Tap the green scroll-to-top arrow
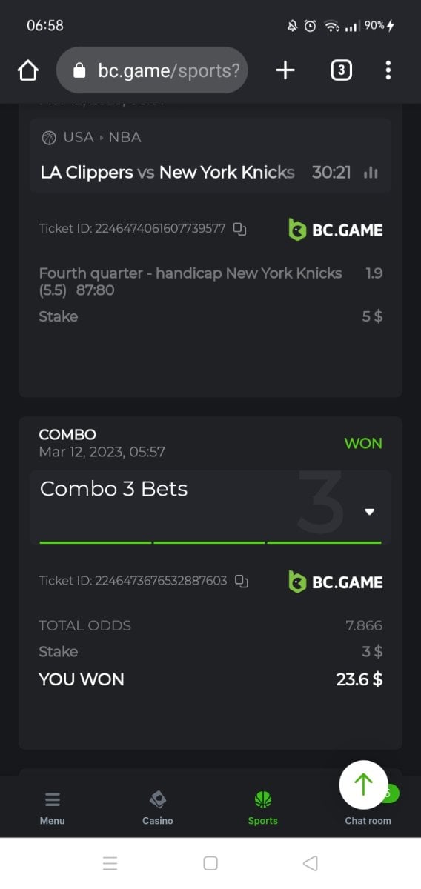421x889 pixels. [363, 785]
